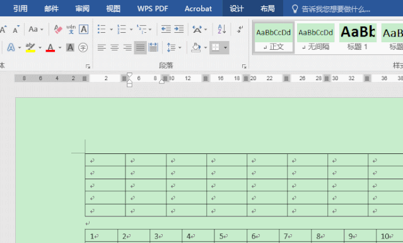Open the phonetic guide wén icon

point(71,29)
